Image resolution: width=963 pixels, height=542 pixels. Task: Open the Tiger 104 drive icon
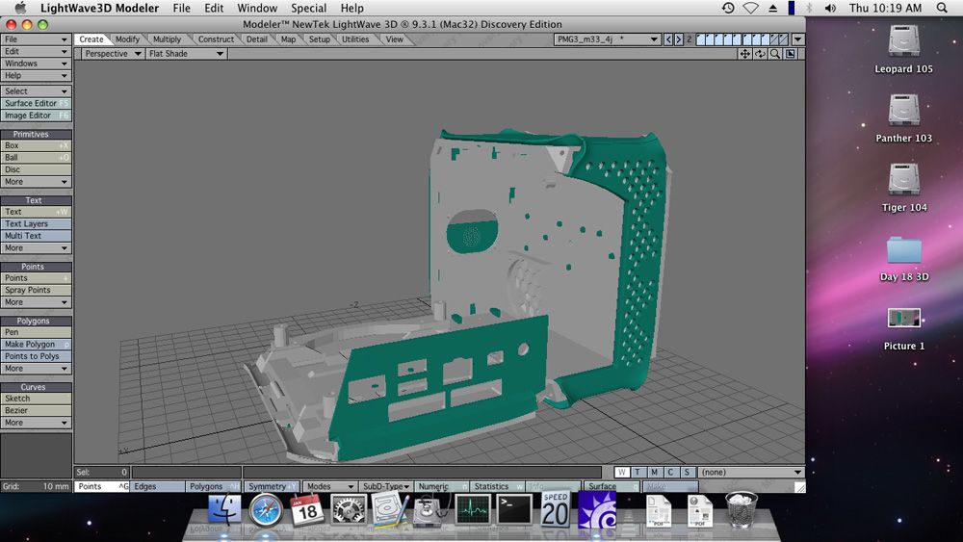903,180
